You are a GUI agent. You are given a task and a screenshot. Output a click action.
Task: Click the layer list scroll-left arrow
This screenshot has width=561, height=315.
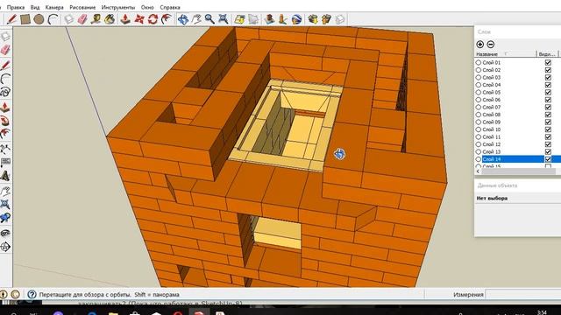click(478, 171)
